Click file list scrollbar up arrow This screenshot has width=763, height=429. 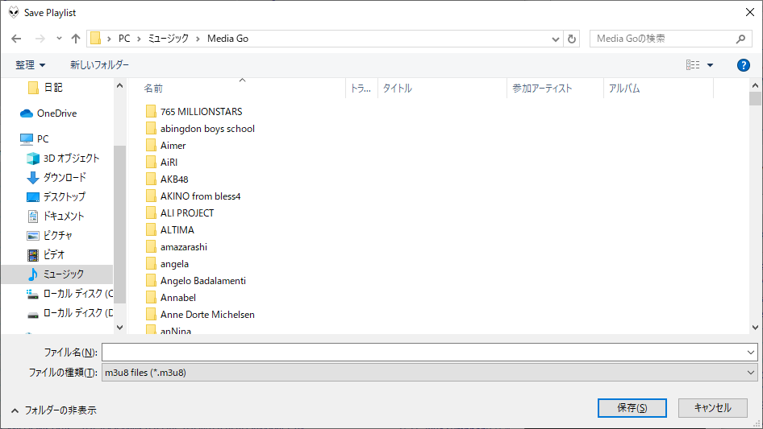click(x=755, y=85)
